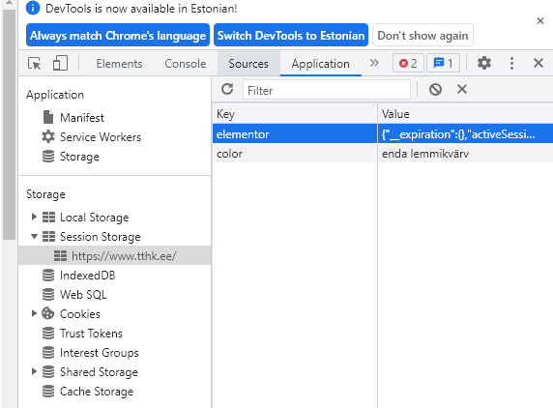Open the three-dot customize DevTools menu
The width and height of the screenshot is (553, 408).
click(511, 64)
